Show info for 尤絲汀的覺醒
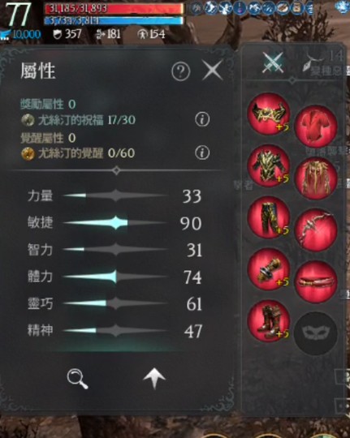The image size is (350, 438). pos(202,152)
